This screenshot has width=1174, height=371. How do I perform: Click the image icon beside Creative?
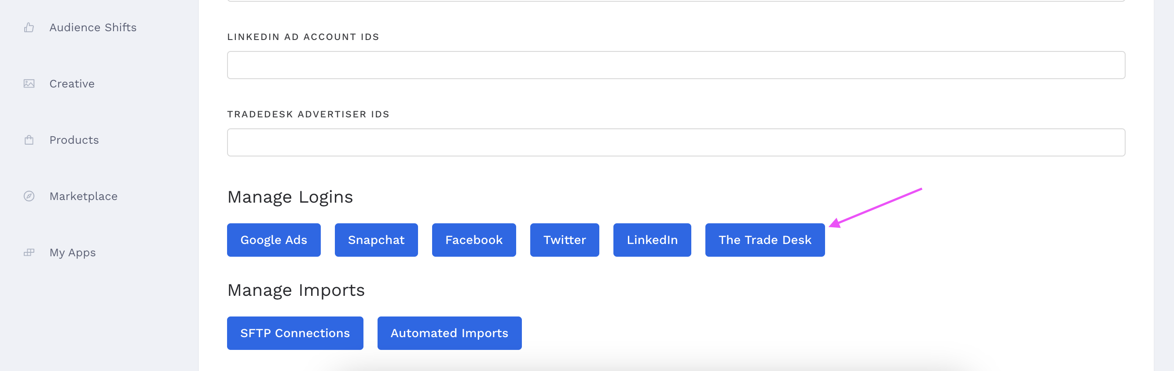point(29,84)
